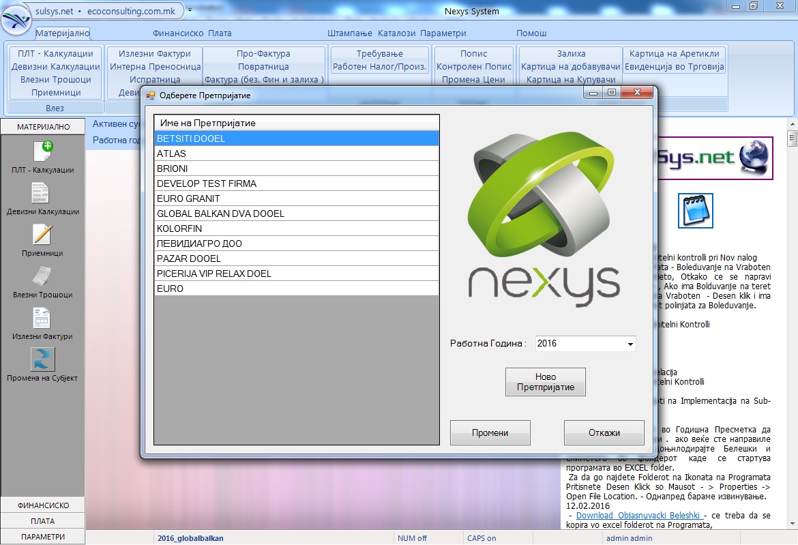Click the Излезни Фактури sidebar icon

coord(42,318)
